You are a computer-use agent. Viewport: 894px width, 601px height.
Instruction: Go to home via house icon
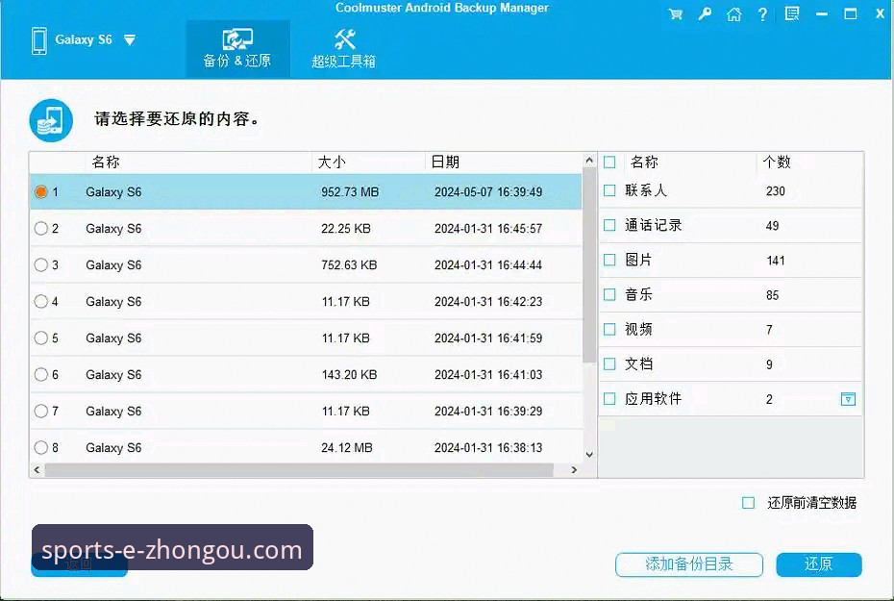[733, 13]
